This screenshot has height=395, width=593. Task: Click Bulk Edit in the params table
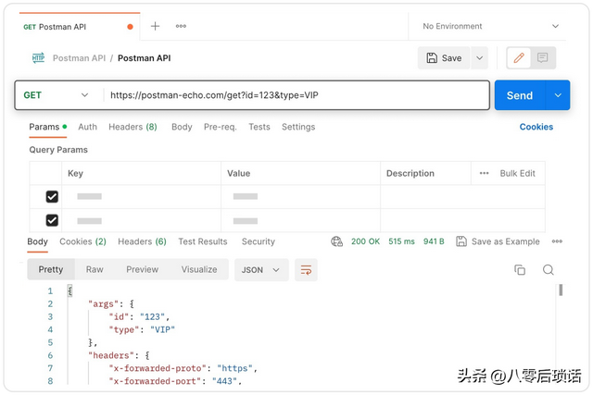(517, 173)
